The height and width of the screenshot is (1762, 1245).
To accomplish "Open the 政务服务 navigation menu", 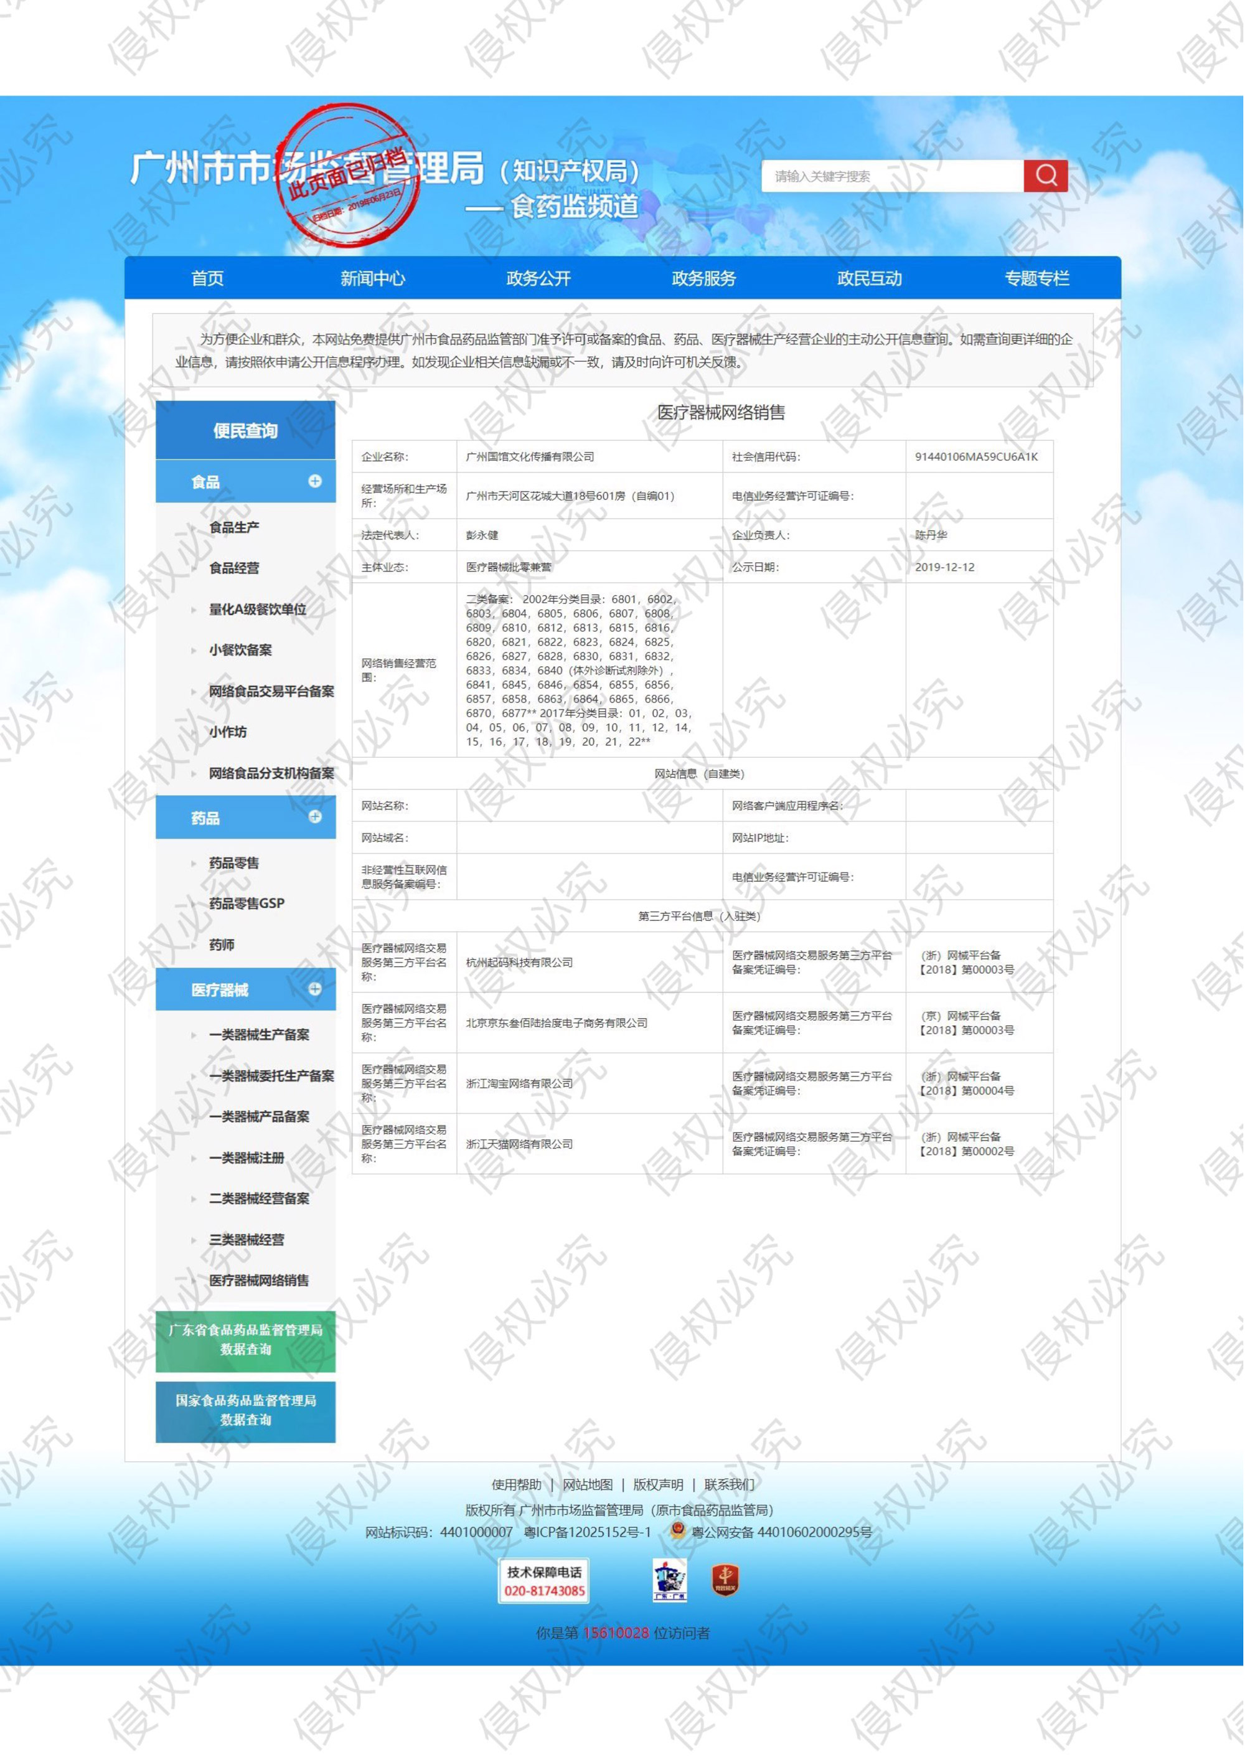I will click(703, 278).
